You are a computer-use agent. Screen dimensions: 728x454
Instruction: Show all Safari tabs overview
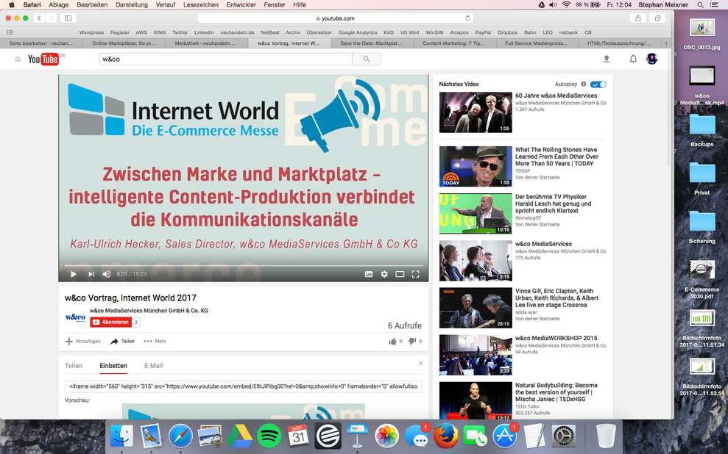point(658,18)
